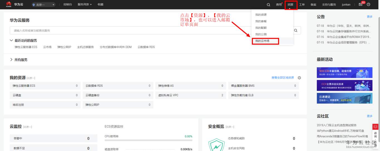This screenshot has width=380, height=151.
Task: Open the junkan account menu
Action: [346, 5]
